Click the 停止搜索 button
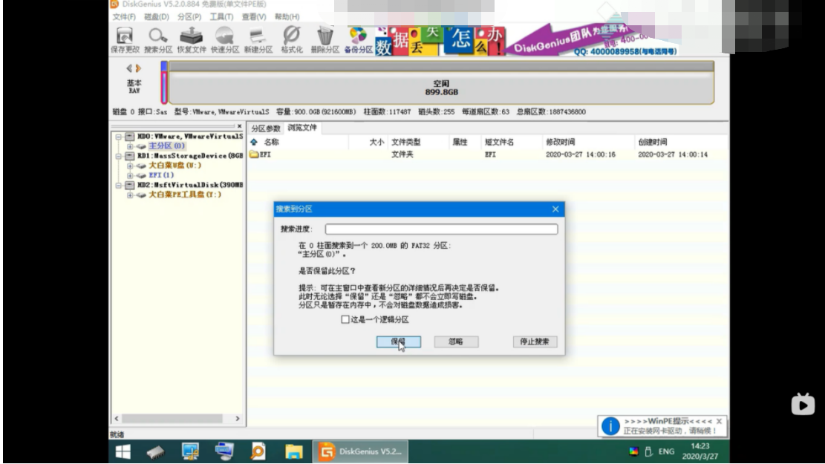 pos(535,342)
